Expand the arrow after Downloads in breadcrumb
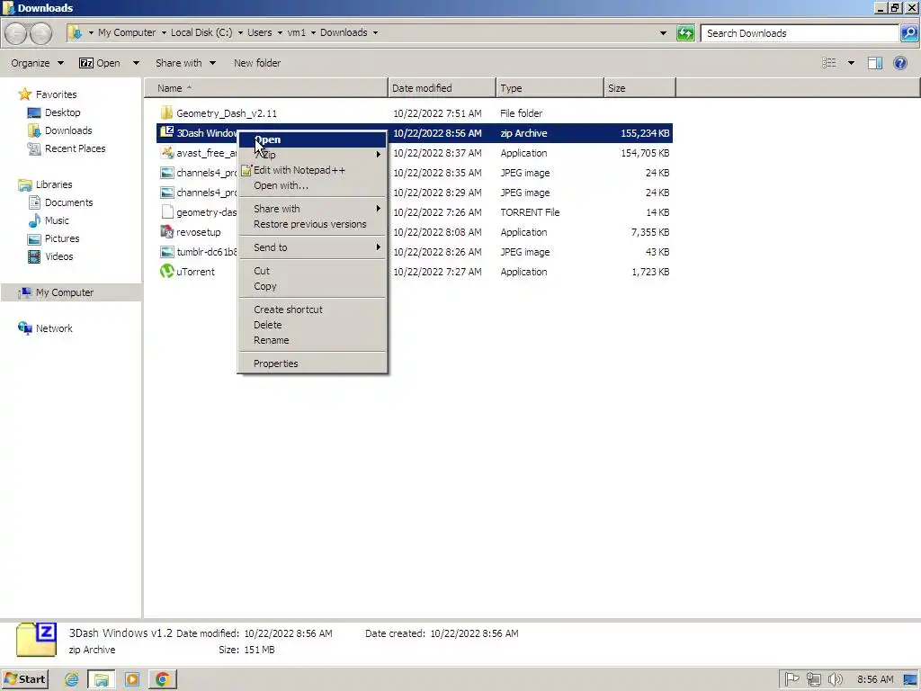Screen dimensions: 921x691 pyautogui.click(x=375, y=33)
